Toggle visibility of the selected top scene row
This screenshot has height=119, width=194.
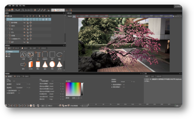pyautogui.click(x=24, y=19)
